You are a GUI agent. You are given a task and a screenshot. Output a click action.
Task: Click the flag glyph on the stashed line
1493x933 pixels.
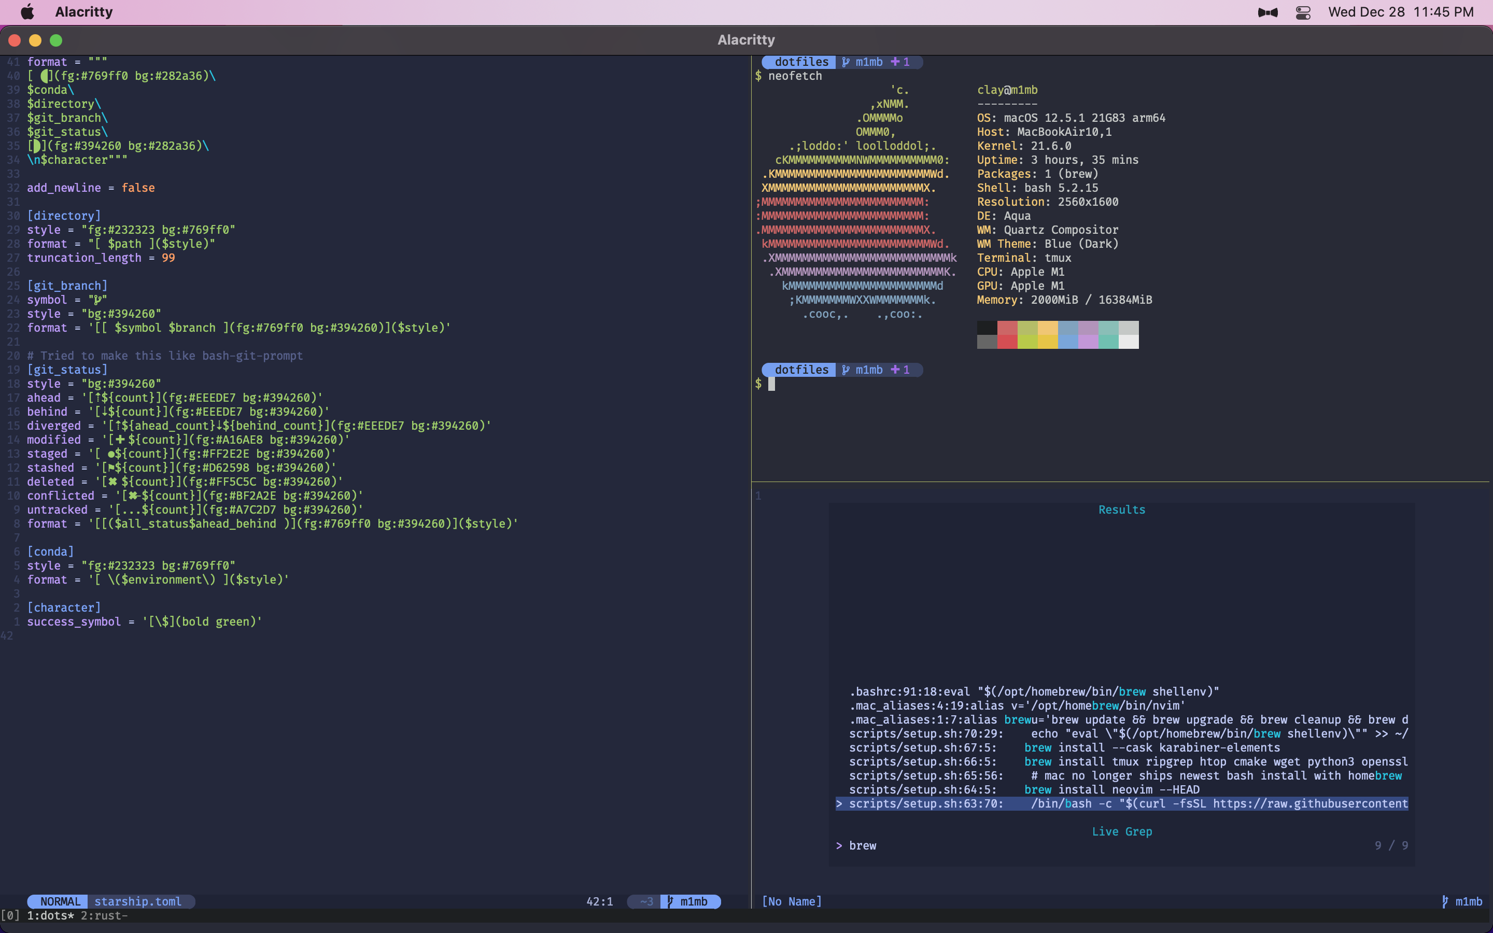pos(111,469)
